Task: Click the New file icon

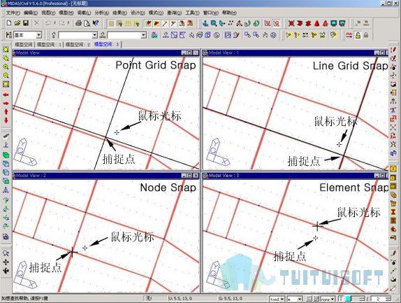Action: point(9,23)
